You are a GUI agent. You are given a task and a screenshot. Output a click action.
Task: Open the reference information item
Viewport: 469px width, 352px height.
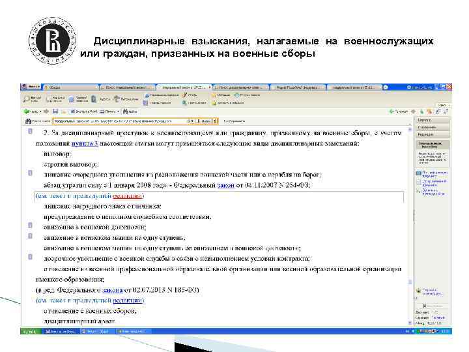[x=162, y=95]
